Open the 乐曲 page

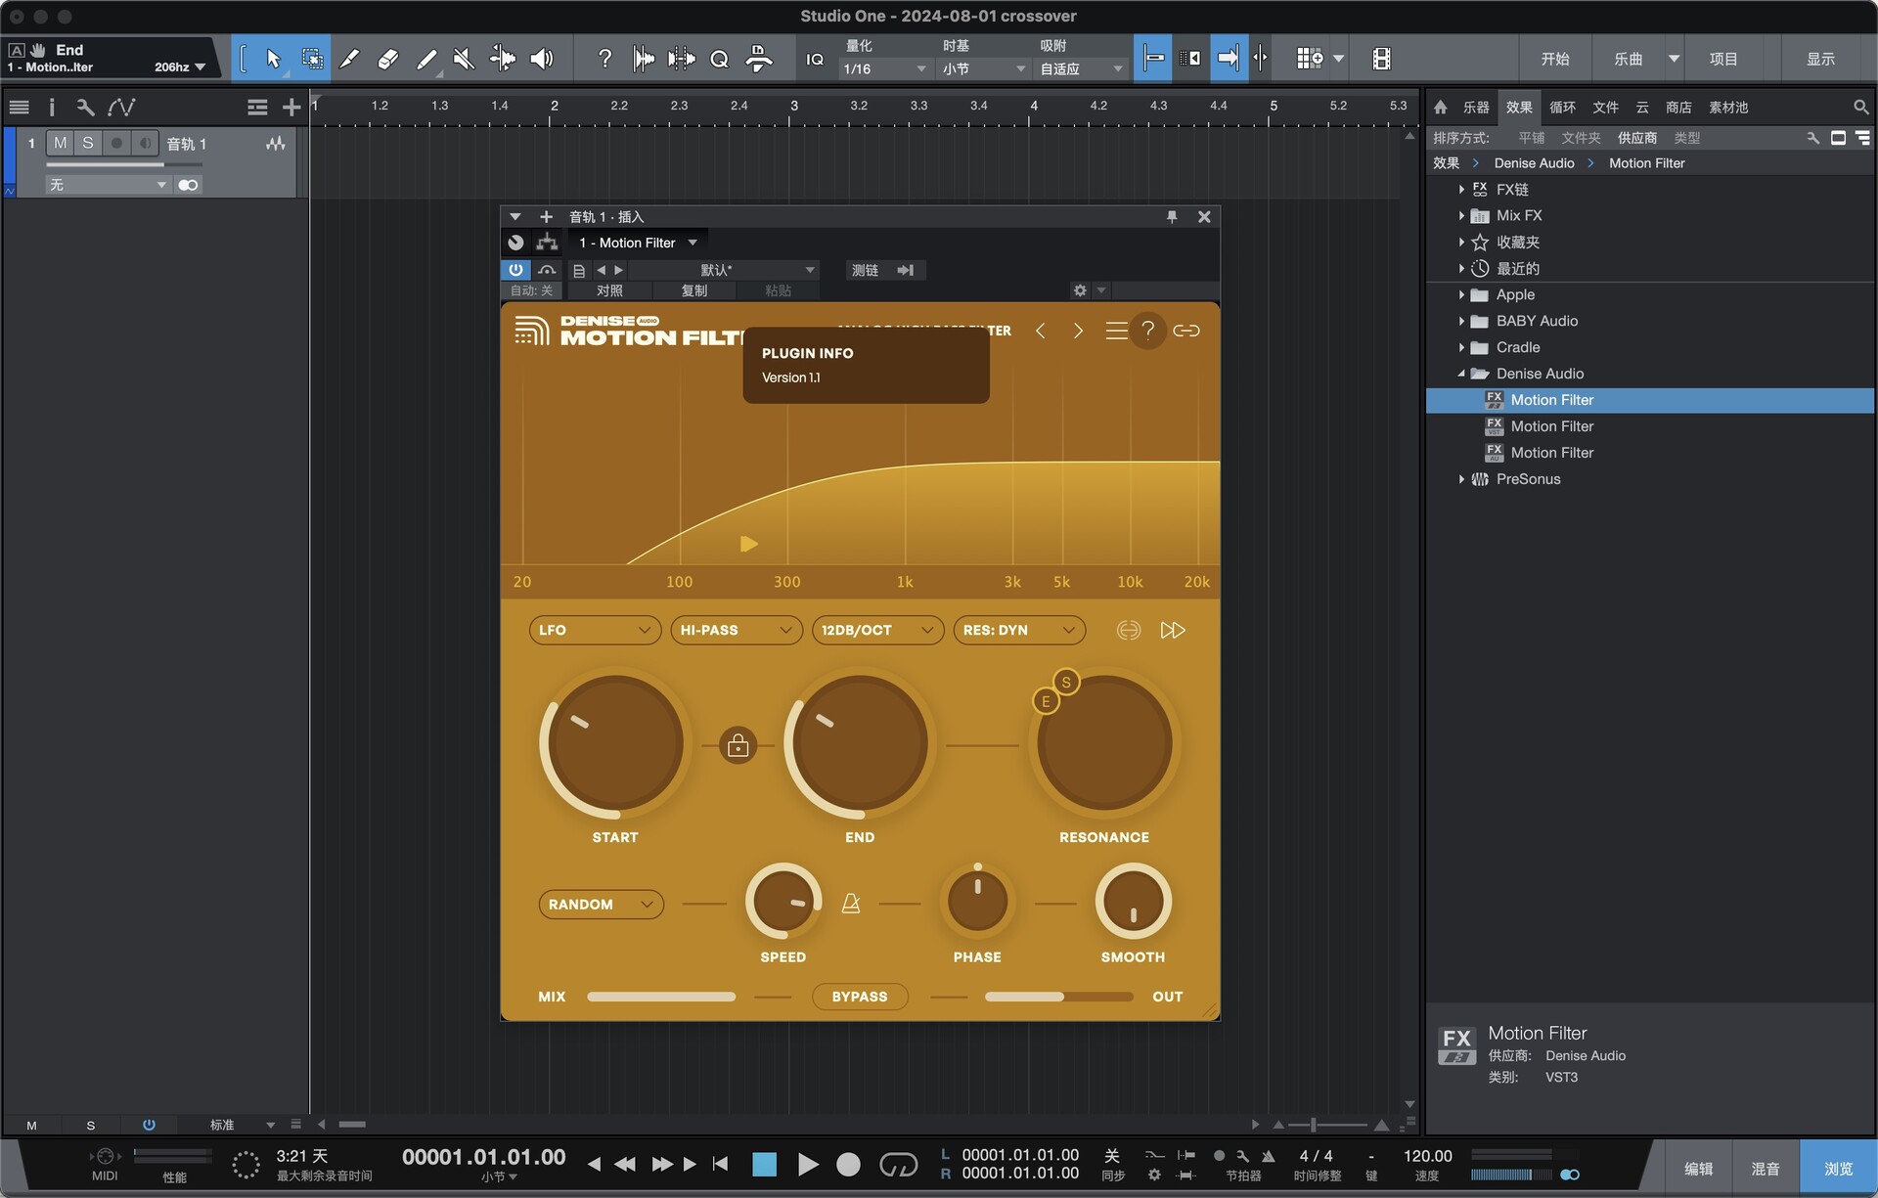1628,60
